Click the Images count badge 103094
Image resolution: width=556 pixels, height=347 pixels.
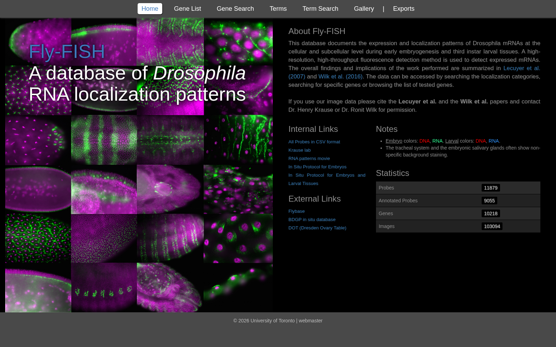(x=492, y=226)
